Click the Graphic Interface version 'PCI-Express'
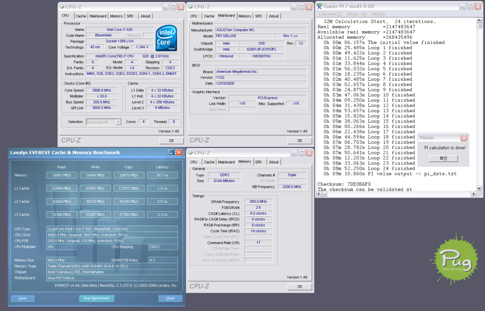 268,98
